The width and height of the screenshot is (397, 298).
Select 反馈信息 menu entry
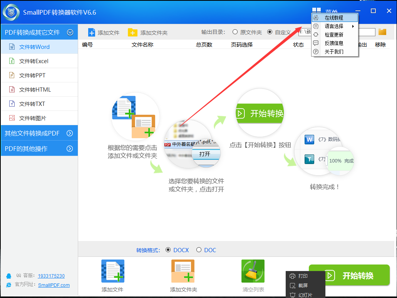[335, 43]
